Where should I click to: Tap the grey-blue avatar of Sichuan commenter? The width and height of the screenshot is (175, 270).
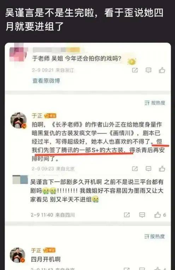pyautogui.click(x=20, y=180)
